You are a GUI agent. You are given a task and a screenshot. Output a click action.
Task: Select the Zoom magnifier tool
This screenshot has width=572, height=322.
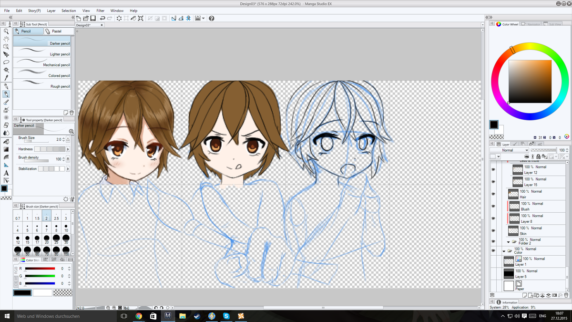(x=6, y=31)
